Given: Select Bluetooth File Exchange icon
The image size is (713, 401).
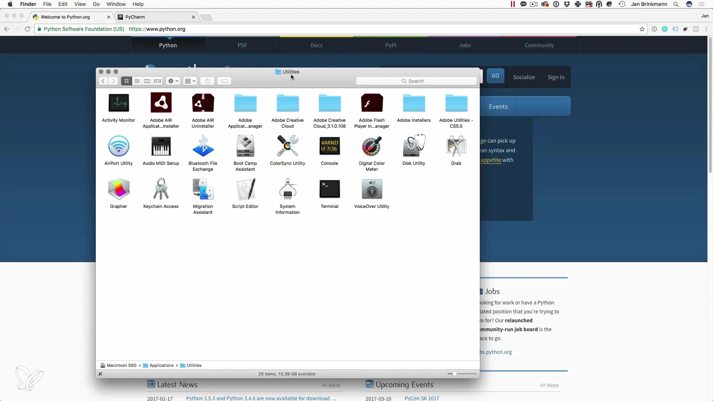Looking at the screenshot, I should [x=203, y=146].
